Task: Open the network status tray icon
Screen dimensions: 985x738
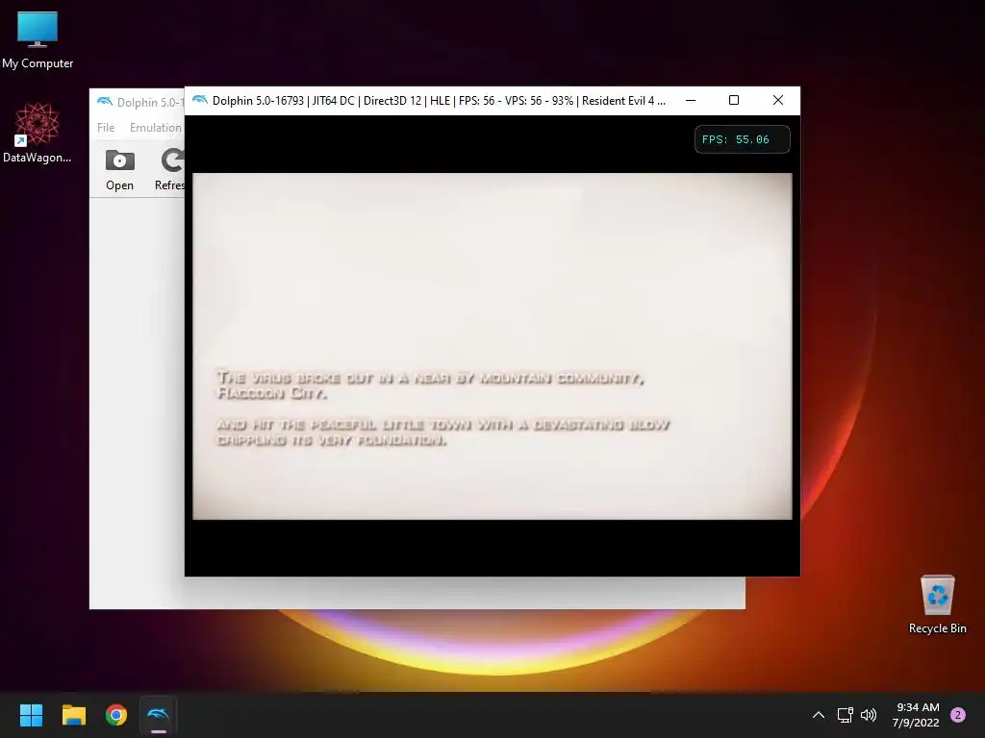Action: [x=845, y=715]
